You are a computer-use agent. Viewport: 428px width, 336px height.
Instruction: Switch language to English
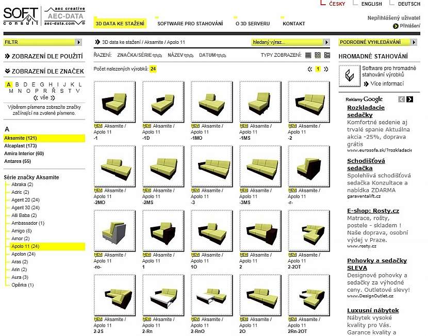coord(371,4)
